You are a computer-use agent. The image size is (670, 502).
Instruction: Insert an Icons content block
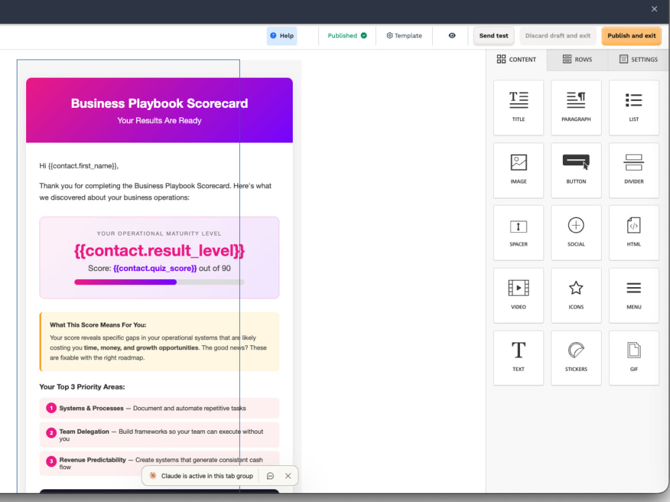click(x=576, y=295)
